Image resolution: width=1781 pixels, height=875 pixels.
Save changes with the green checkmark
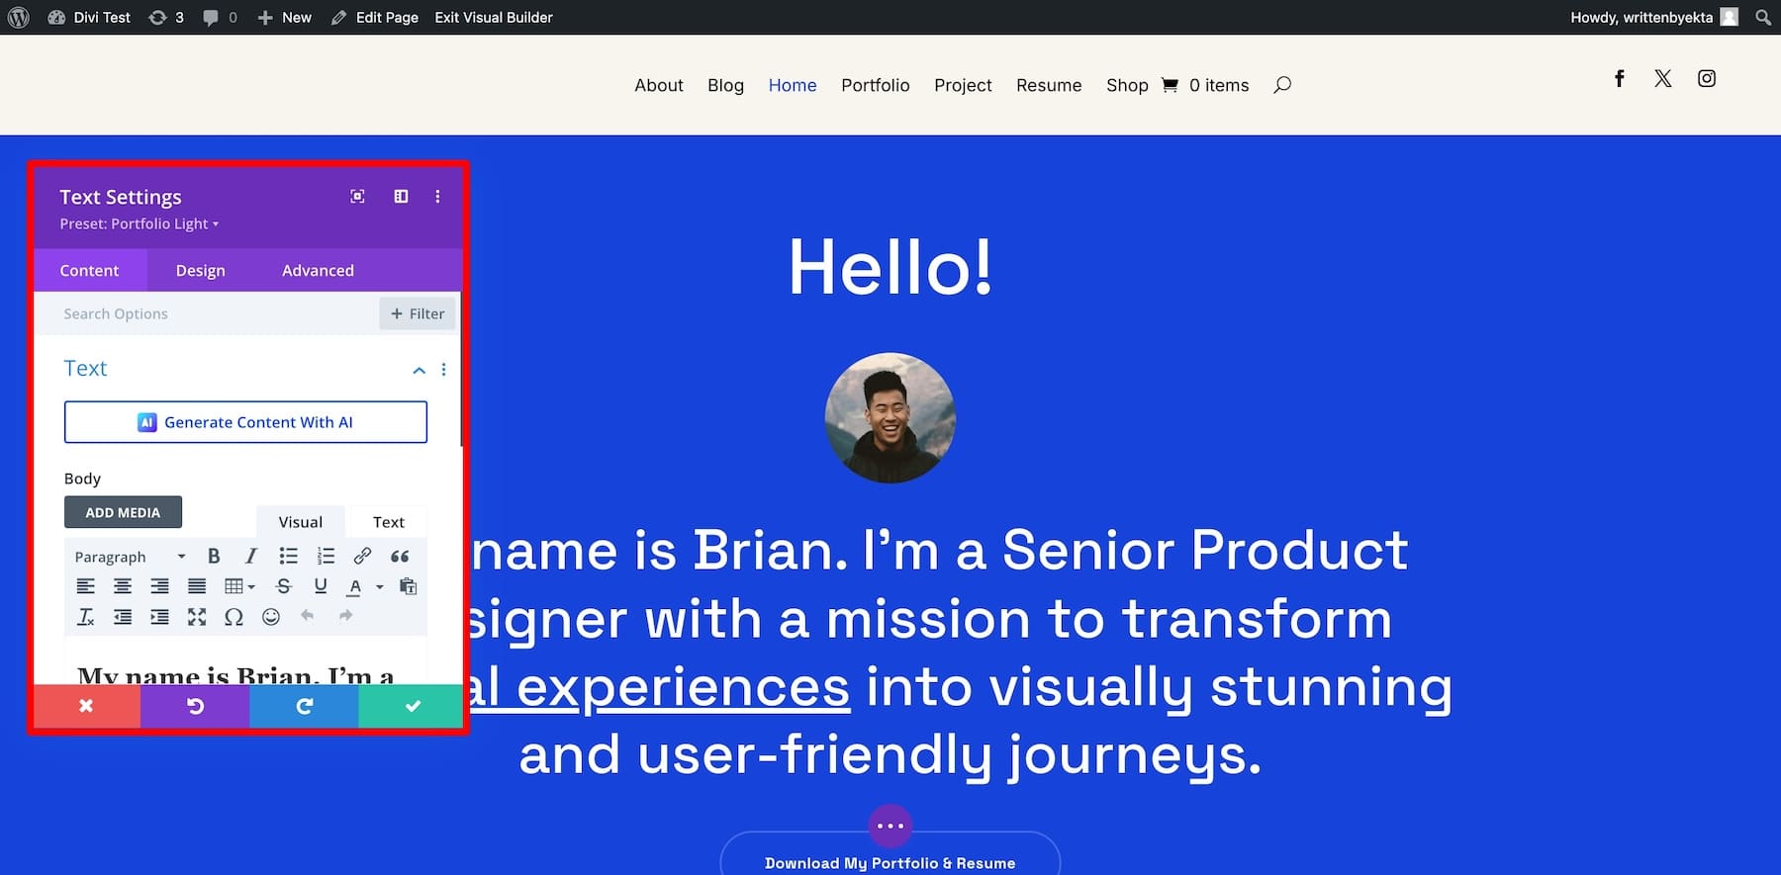pos(412,706)
